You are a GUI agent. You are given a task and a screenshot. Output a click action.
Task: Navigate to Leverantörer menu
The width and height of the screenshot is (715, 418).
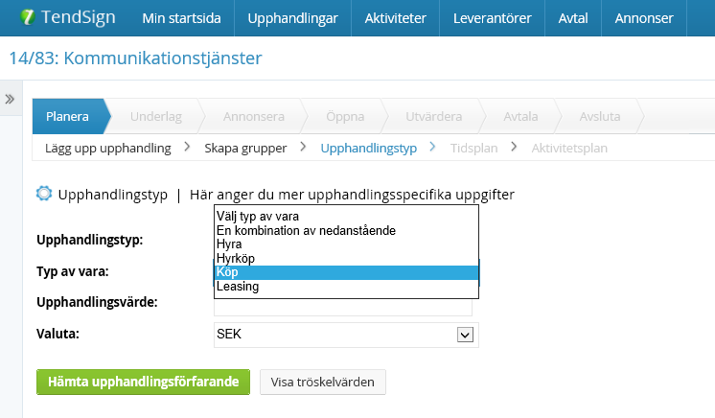492,18
